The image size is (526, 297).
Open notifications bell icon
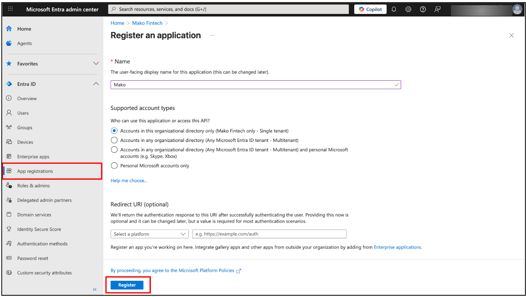coord(394,9)
